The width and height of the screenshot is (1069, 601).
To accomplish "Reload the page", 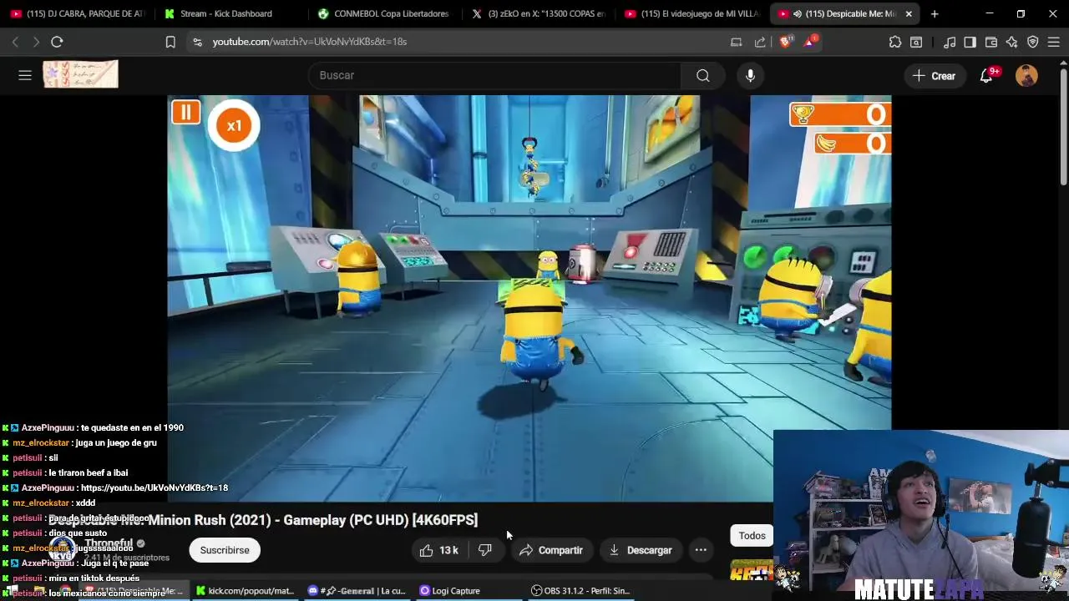I will click(57, 42).
